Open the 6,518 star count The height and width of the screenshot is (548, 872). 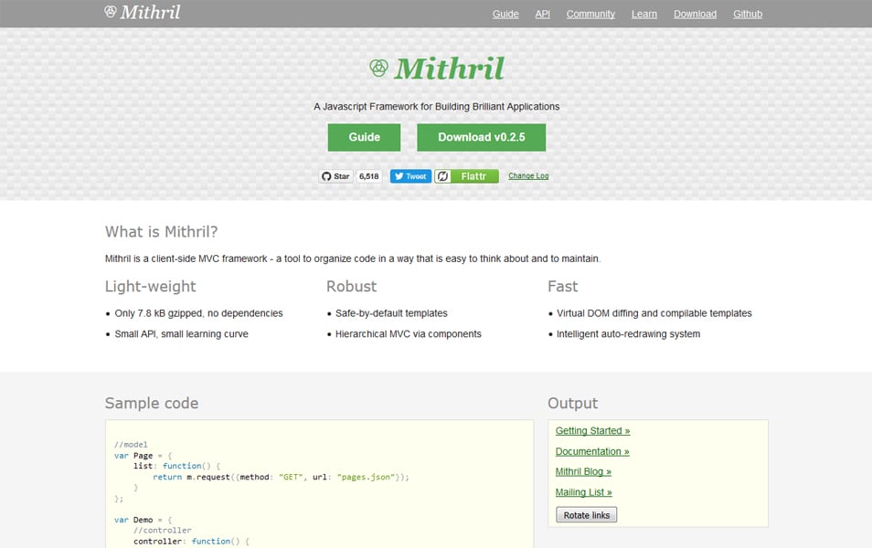(x=368, y=176)
